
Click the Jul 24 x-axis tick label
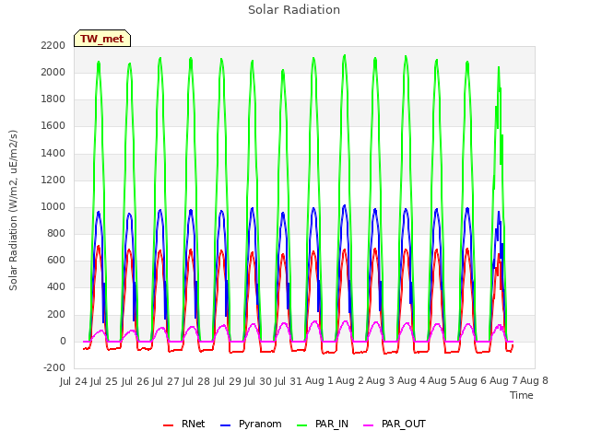[74, 381]
